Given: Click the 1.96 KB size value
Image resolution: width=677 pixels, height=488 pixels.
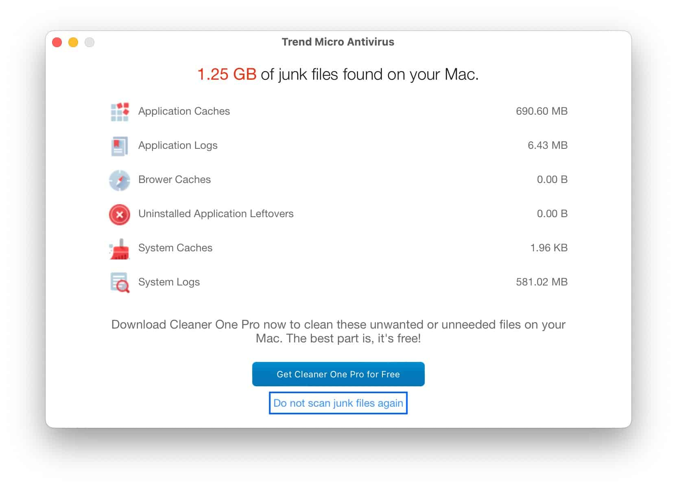Looking at the screenshot, I should 549,248.
